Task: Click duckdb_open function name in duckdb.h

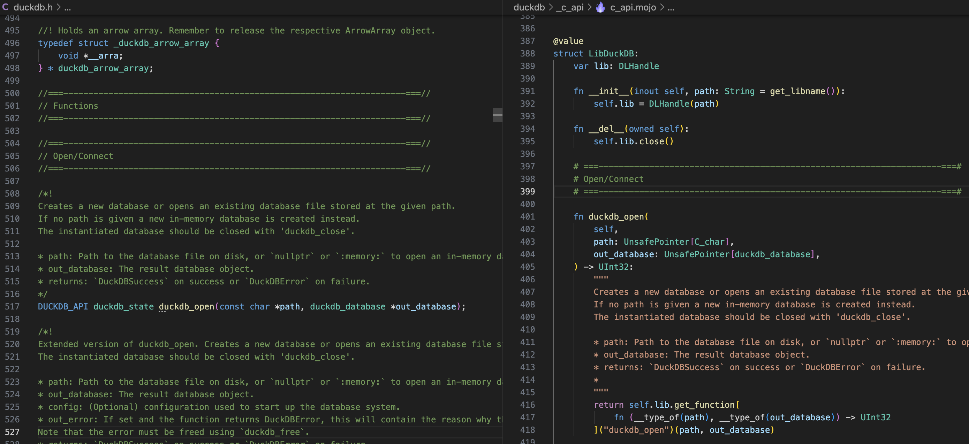Action: coord(186,307)
